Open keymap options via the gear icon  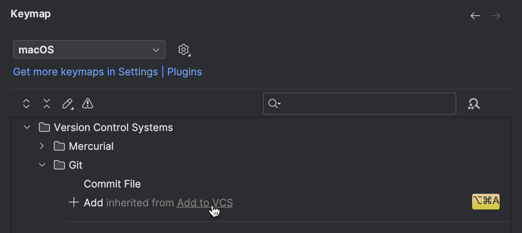(183, 49)
